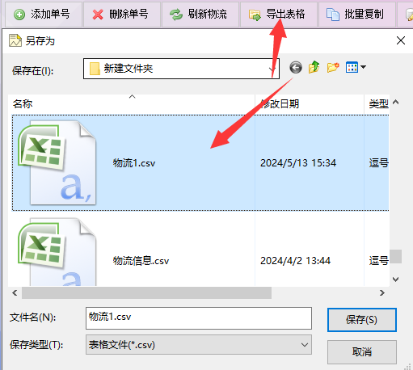This screenshot has width=413, height=370.
Task: Click the 批量复制 copy pages icon
Action: [x=333, y=15]
